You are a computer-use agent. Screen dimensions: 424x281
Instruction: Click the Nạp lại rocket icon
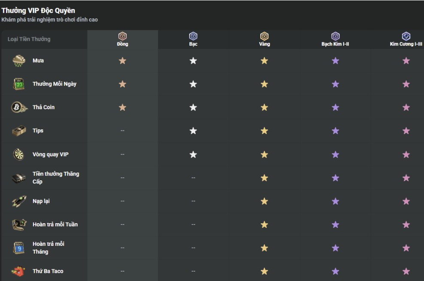(19, 201)
